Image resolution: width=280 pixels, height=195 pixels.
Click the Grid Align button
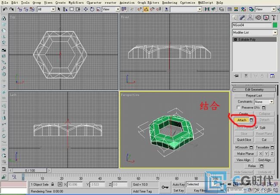pos(264,160)
